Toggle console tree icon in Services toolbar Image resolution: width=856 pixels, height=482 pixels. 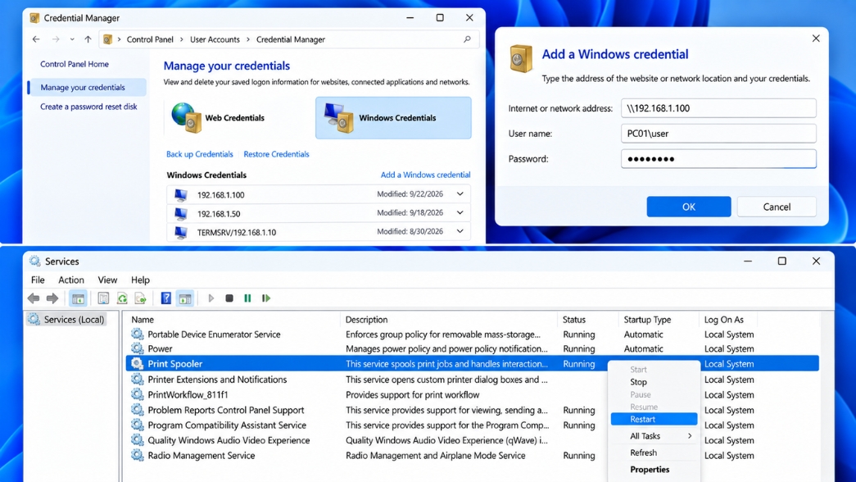(78, 298)
